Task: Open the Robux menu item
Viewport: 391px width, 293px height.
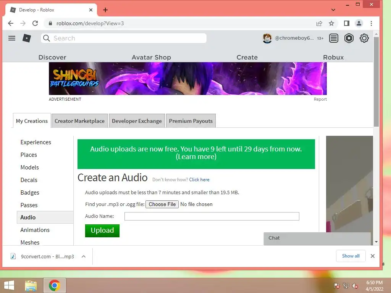Action: 333,57
